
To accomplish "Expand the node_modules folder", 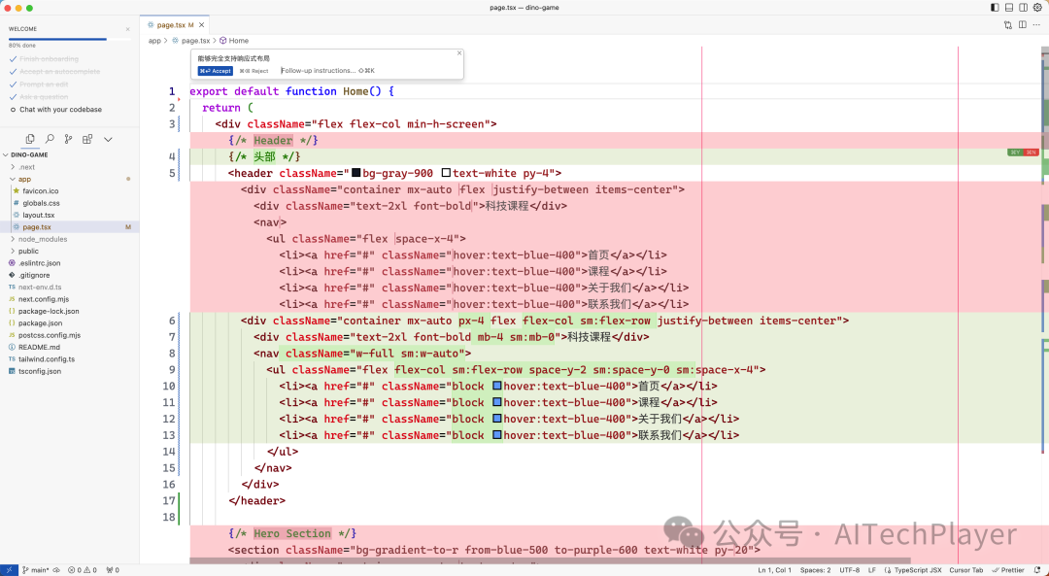I will (42, 239).
